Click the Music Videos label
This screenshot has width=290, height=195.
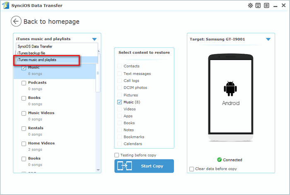[41, 113]
